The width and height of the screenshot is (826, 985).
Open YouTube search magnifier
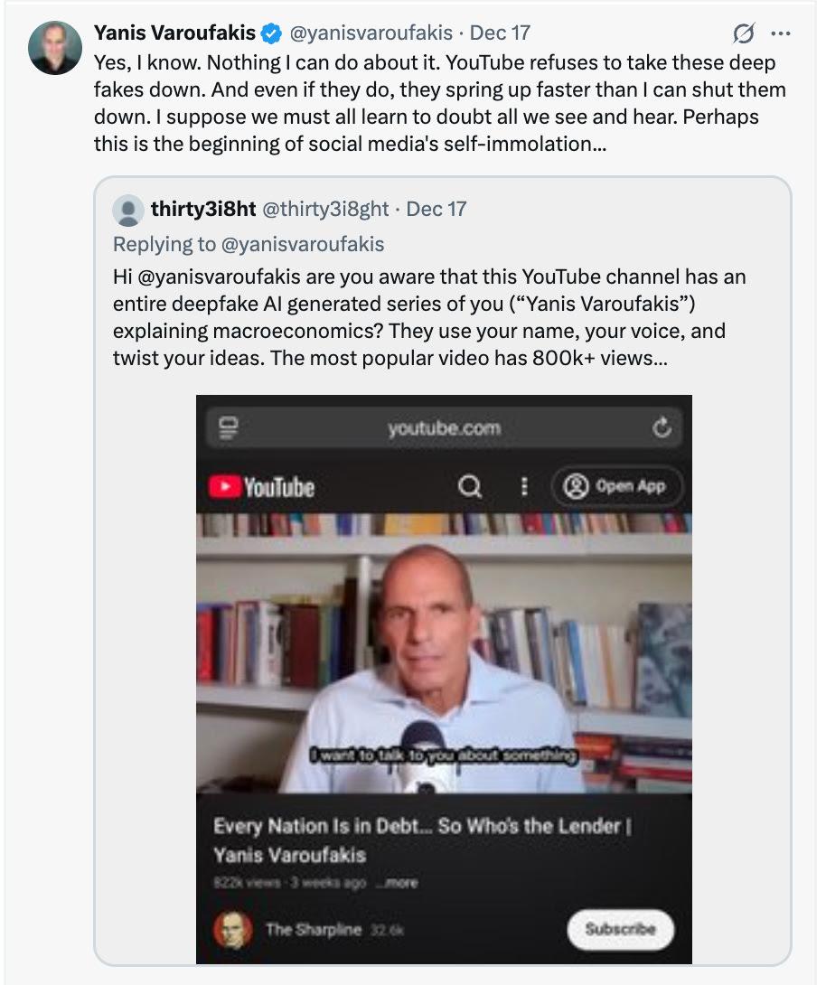pyautogui.click(x=470, y=487)
